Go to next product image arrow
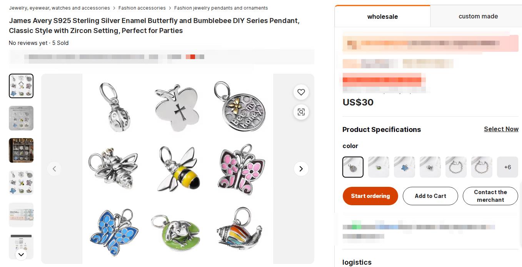Viewport: 522px width, 267px height. pyautogui.click(x=301, y=169)
